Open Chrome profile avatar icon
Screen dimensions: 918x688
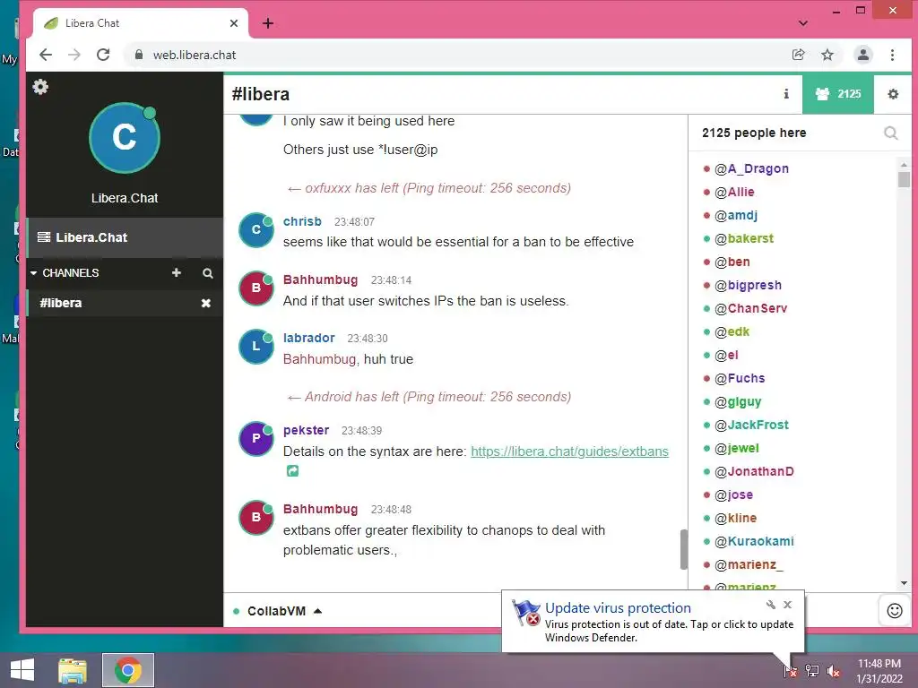pos(863,55)
